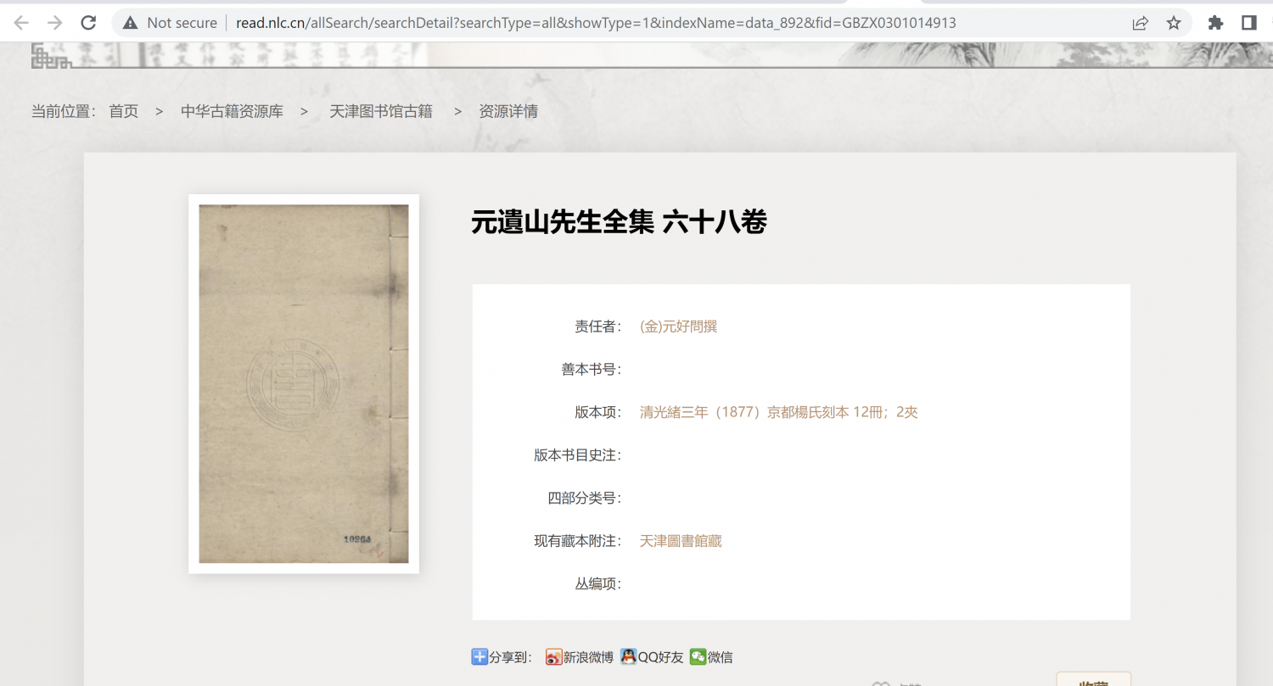
Task: Open browser share/send icon
Action: 1140,22
